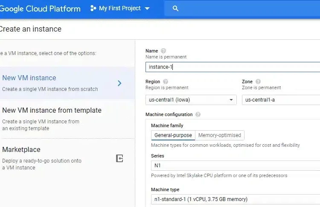Click the help icon beside Machine configuration

click(198, 114)
